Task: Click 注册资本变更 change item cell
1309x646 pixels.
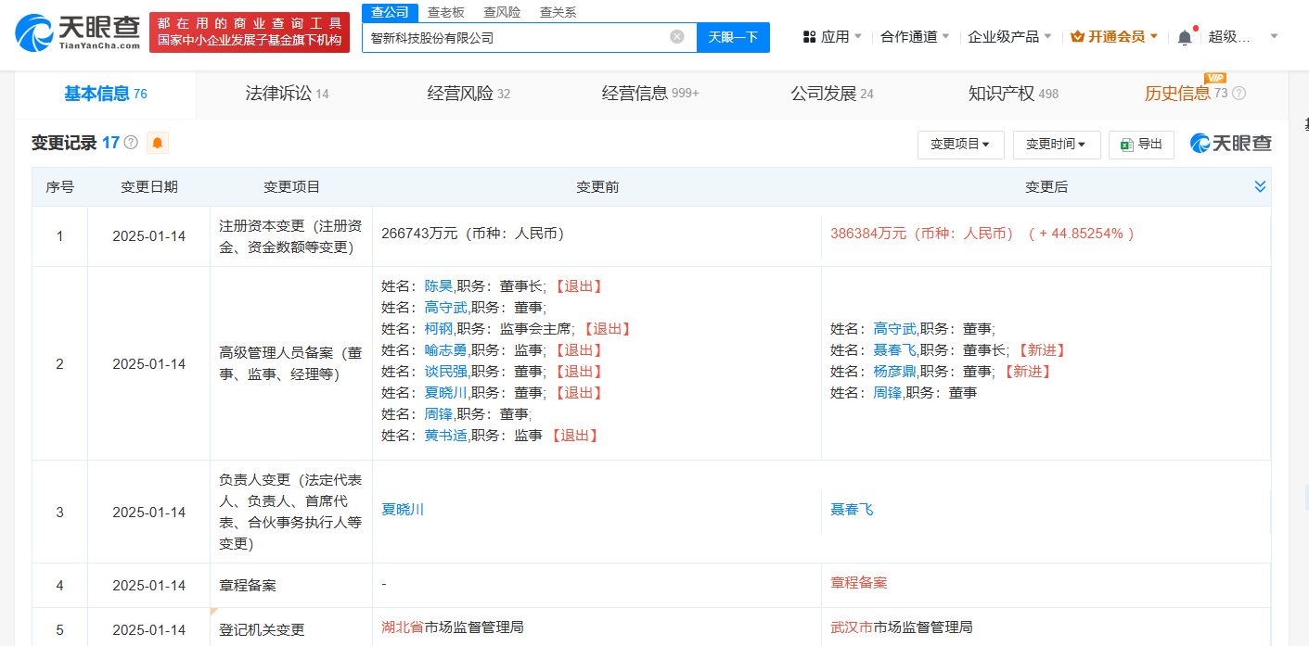Action: pyautogui.click(x=291, y=236)
